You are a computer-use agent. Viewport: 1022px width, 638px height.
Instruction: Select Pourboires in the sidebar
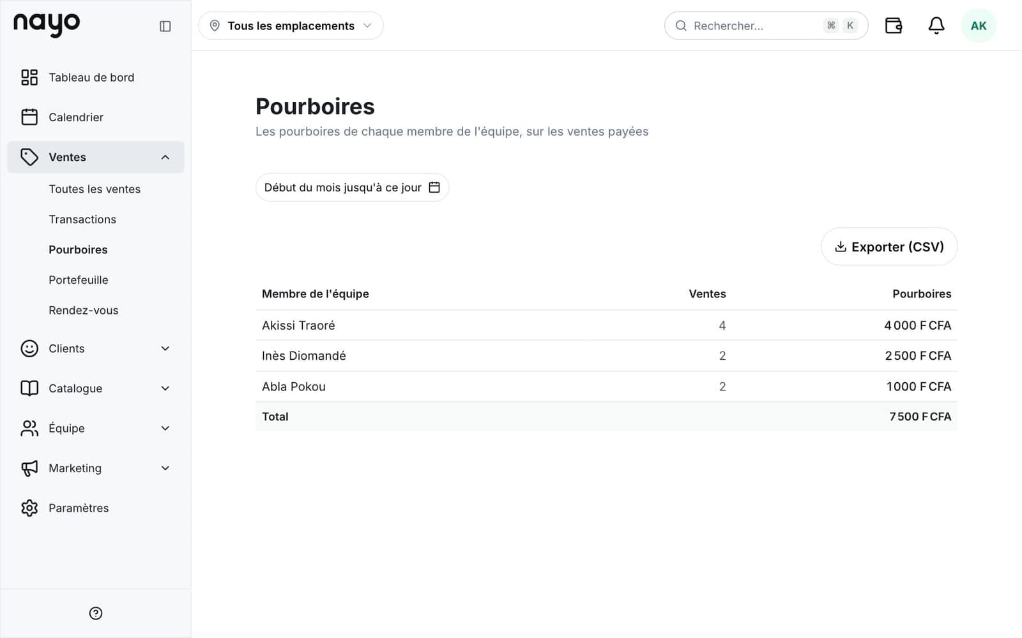point(78,249)
